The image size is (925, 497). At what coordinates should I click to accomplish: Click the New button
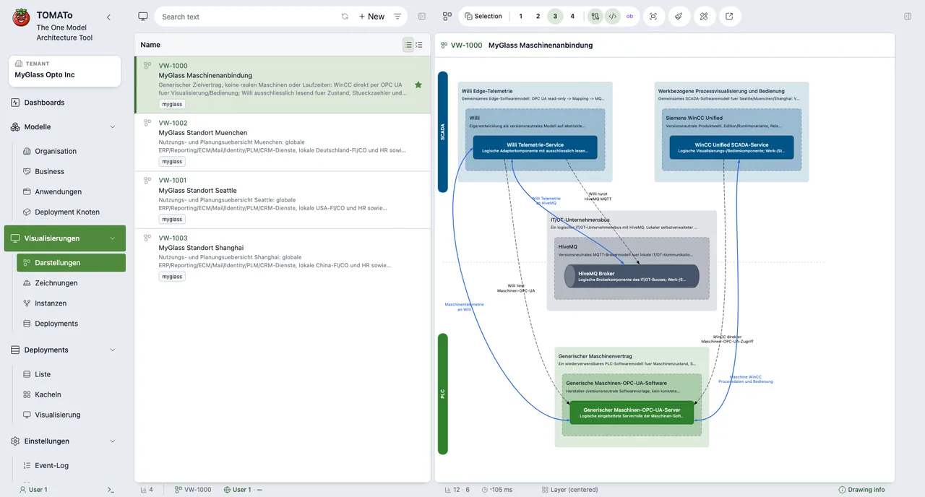coord(371,17)
